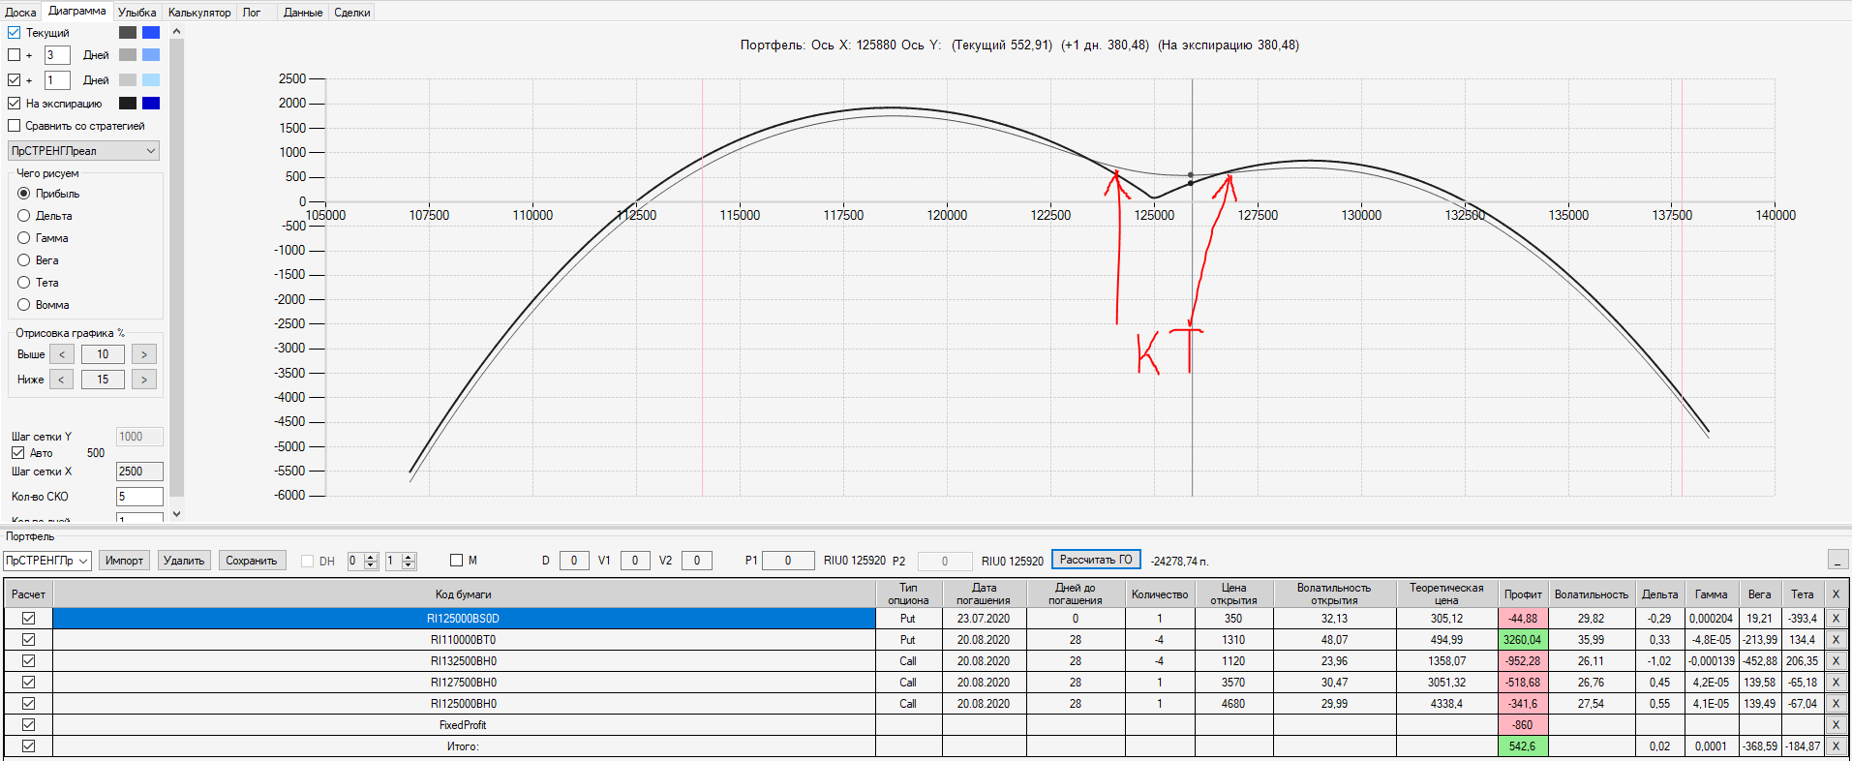Screen dimensions: 1852x761
Task: Open the dark blue На экспирацию swatch
Action: [151, 104]
